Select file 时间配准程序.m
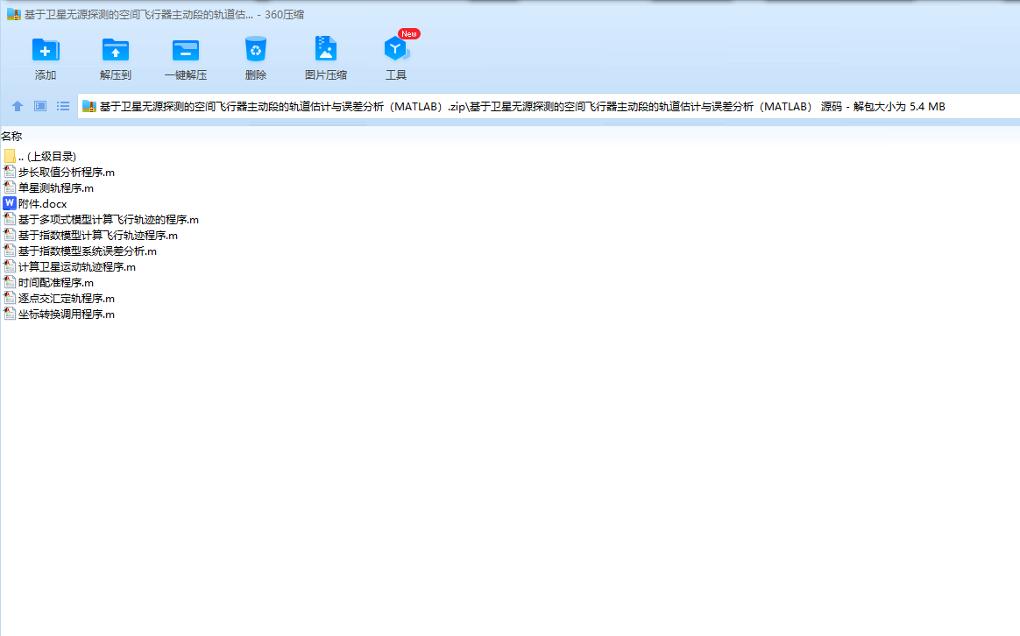Image resolution: width=1020 pixels, height=636 pixels. (x=56, y=283)
